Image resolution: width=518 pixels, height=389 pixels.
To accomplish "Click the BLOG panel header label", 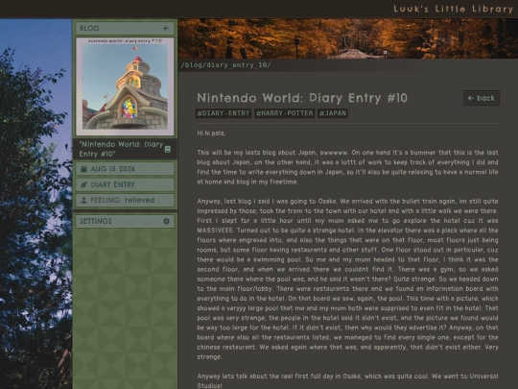I will (x=89, y=29).
